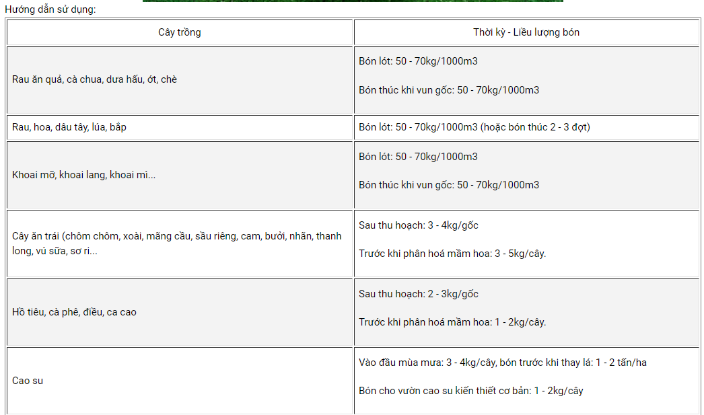Click the first 'Bón lót: 50 - 70kg/1000m3' text
Screen dimensions: 704x415
tap(418, 61)
